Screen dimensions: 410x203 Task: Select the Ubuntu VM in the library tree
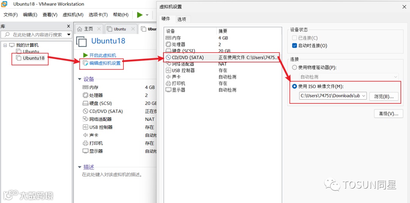pyautogui.click(x=31, y=52)
